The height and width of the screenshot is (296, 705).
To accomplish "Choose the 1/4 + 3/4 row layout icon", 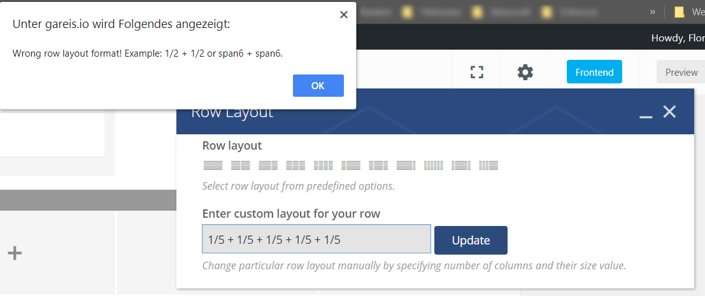I will pos(351,166).
